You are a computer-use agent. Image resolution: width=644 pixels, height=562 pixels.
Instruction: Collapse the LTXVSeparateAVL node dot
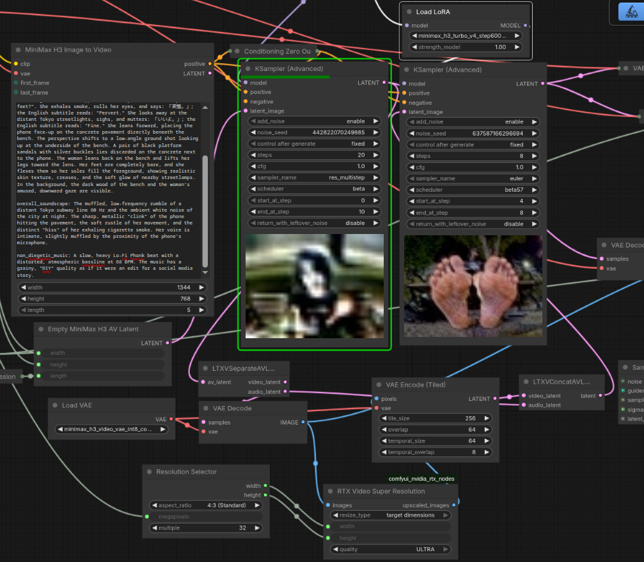[205, 368]
